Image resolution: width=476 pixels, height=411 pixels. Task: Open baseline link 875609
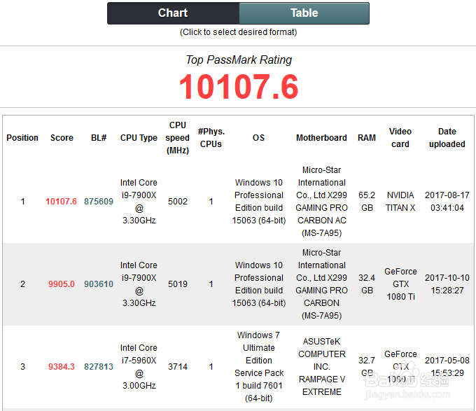click(99, 201)
